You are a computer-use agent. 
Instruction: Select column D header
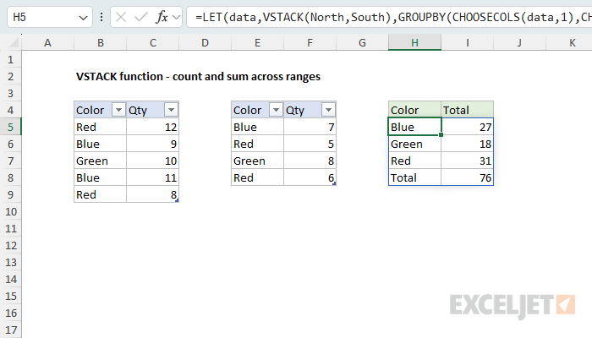click(x=205, y=42)
